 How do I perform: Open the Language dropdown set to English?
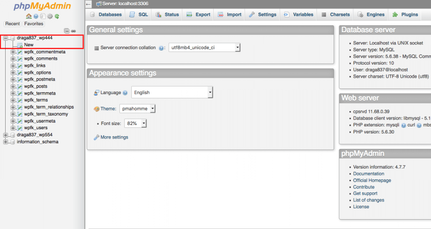pyautogui.click(x=172, y=92)
